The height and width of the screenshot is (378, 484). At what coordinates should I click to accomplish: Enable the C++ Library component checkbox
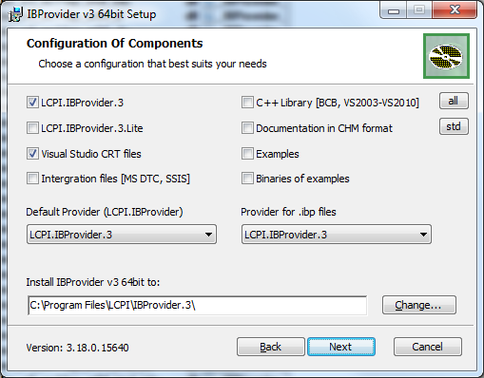[247, 103]
